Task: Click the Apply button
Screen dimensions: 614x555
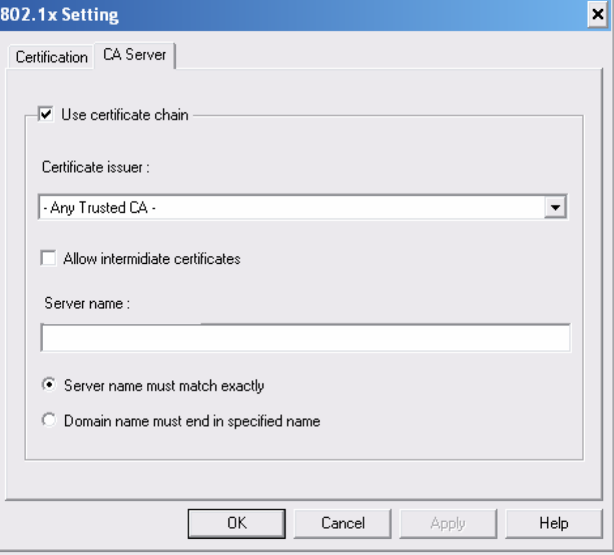Action: pos(448,523)
